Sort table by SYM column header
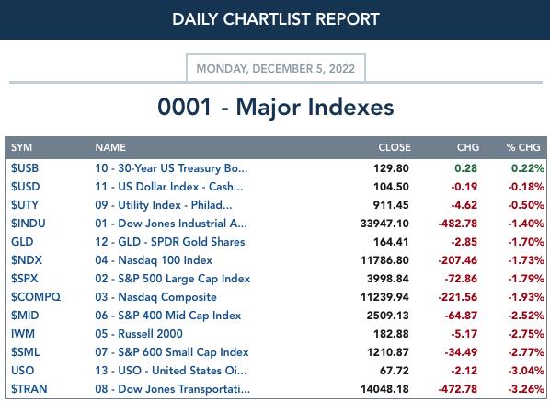550x402 pixels. (21, 147)
